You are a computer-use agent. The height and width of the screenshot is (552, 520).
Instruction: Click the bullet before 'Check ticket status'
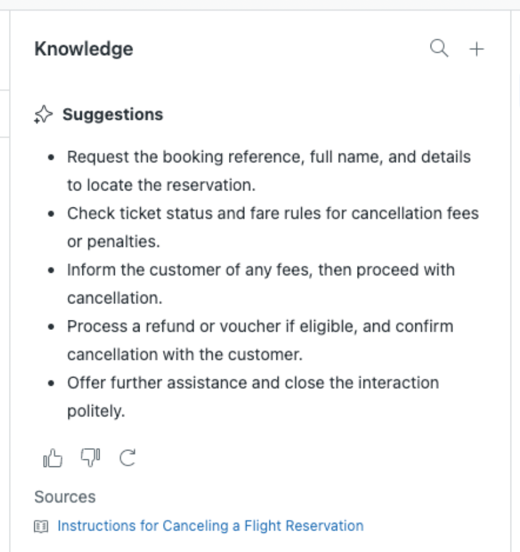click(51, 214)
